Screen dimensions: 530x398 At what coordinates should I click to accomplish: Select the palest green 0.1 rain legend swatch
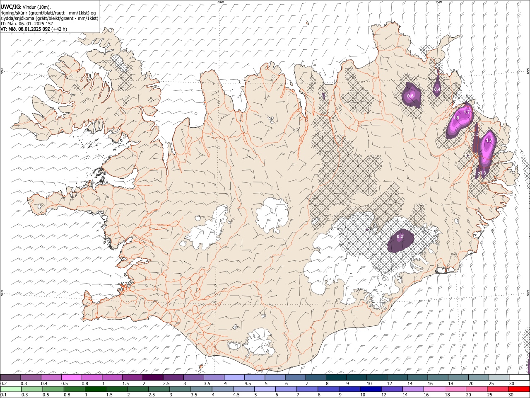[x=11, y=389]
